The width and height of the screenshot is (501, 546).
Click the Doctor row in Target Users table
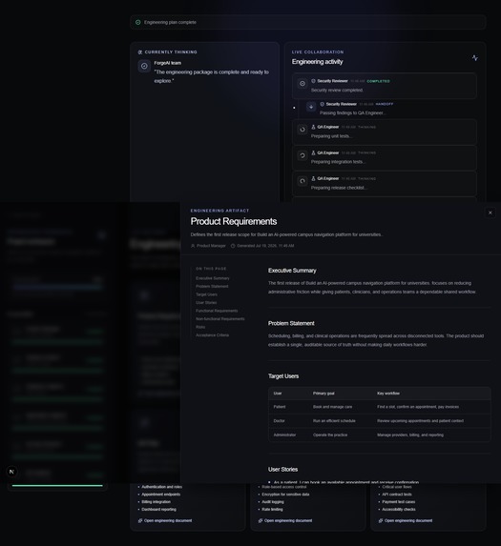click(x=379, y=420)
